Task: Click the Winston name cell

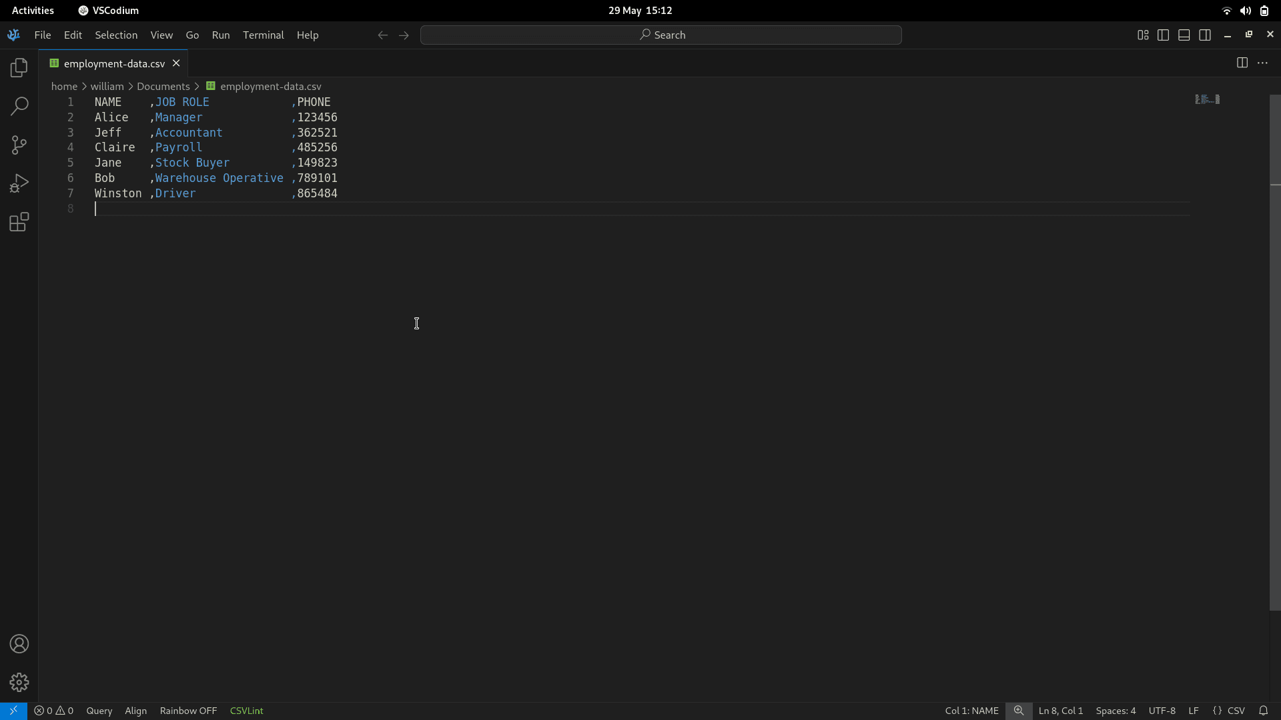Action: (x=118, y=193)
